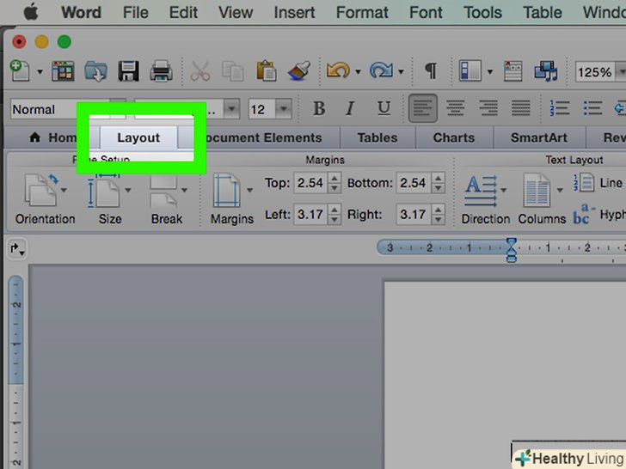
Task: Click the Orientation icon
Action: [x=41, y=190]
